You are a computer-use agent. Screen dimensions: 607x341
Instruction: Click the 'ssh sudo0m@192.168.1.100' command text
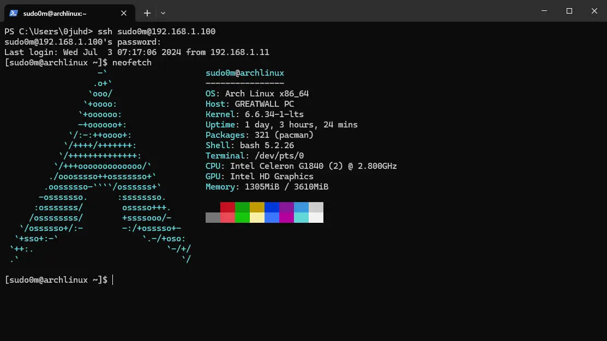click(157, 31)
